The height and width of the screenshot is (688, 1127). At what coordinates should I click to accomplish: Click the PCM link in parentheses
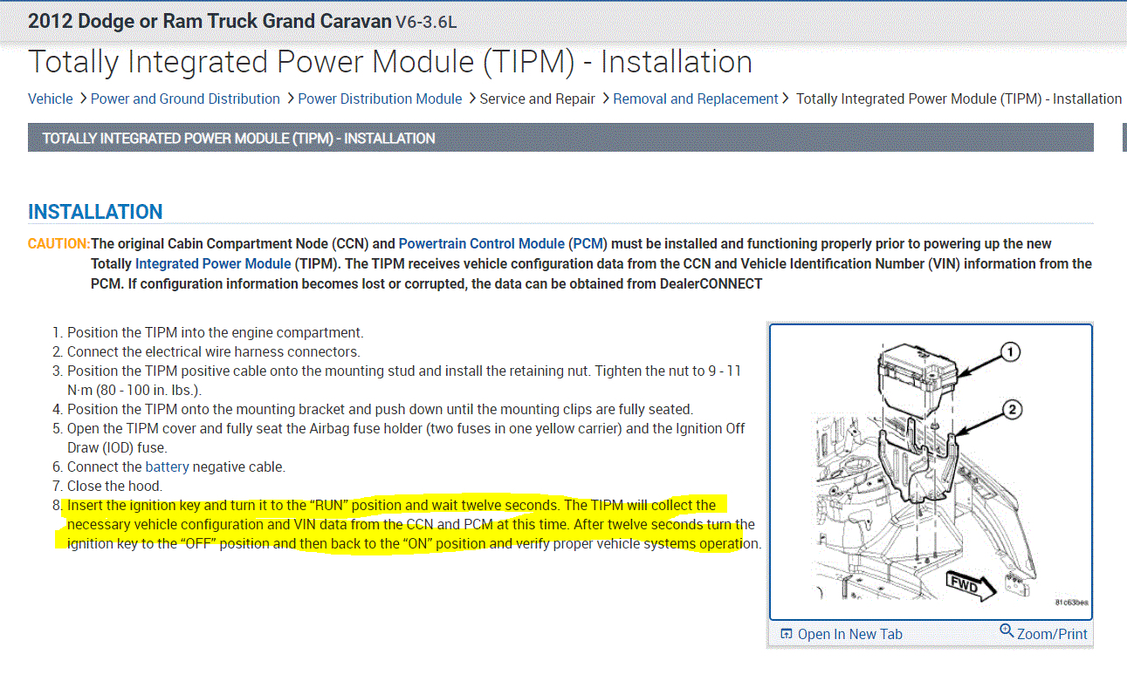point(589,243)
